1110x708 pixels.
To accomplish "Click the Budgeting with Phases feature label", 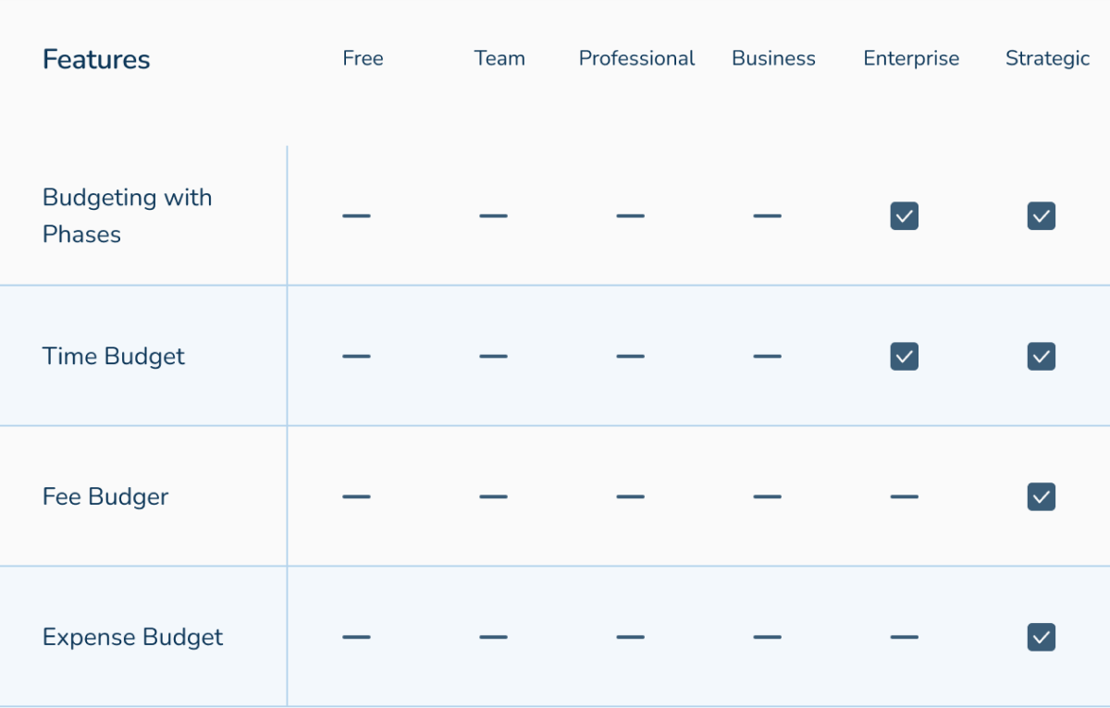I will pyautogui.click(x=127, y=215).
